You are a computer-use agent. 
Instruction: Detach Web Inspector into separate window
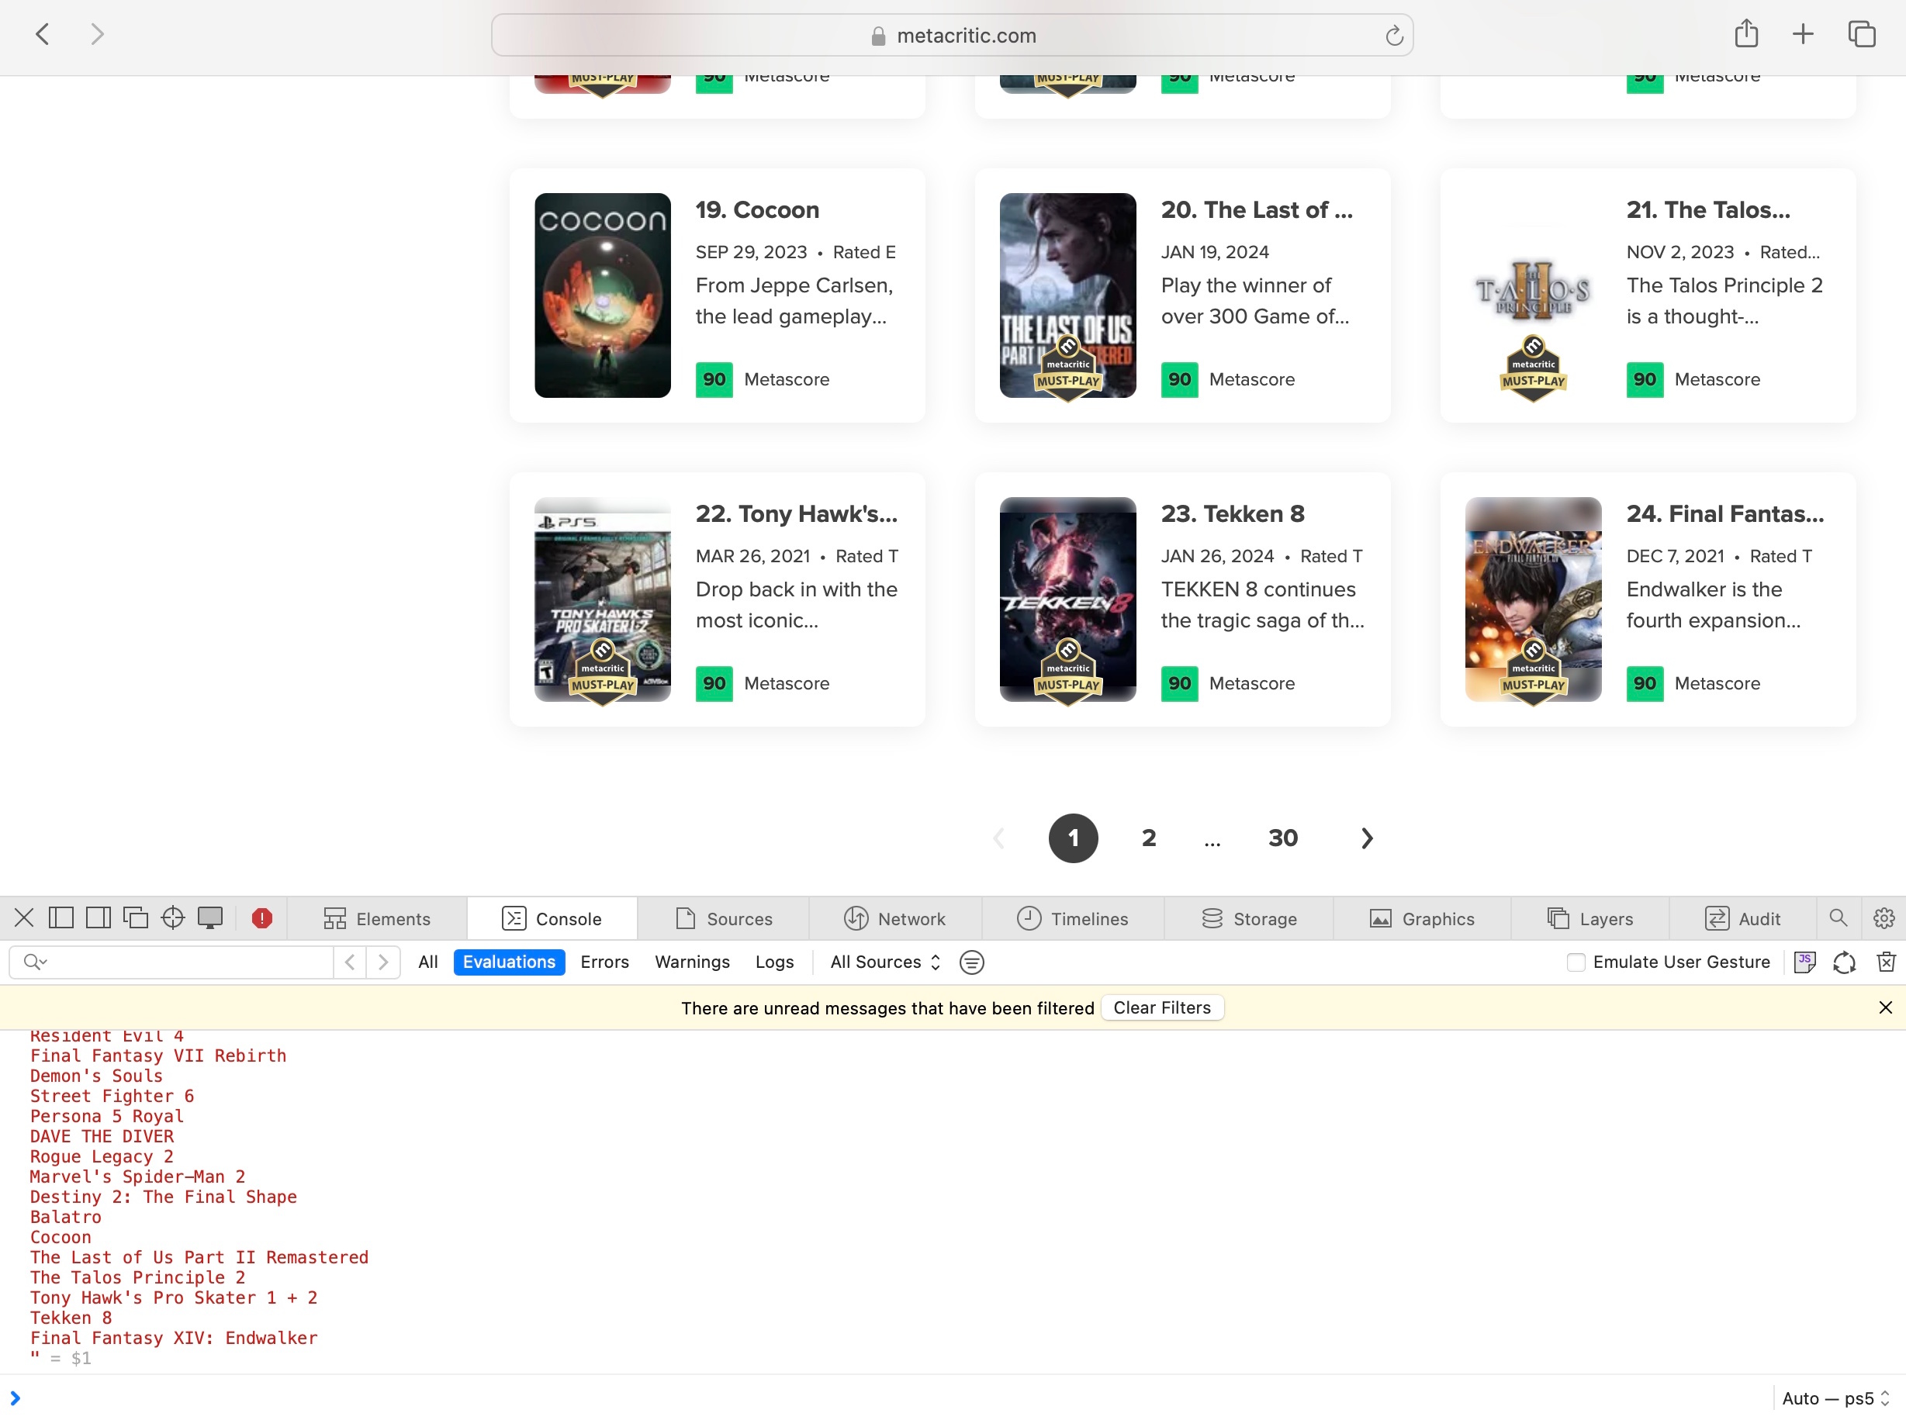coord(135,918)
